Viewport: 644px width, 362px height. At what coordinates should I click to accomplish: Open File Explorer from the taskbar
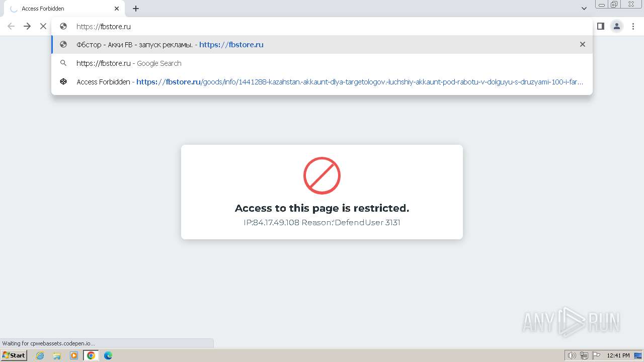point(57,355)
